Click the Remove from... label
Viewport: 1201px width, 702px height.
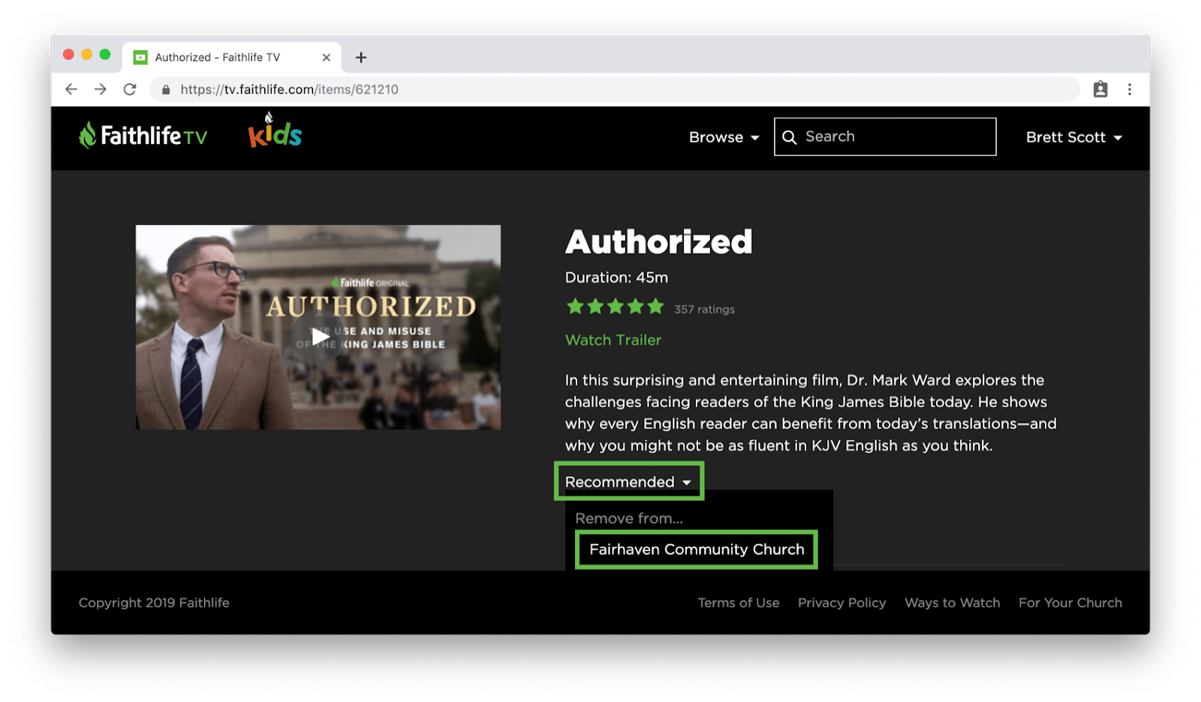tap(629, 518)
